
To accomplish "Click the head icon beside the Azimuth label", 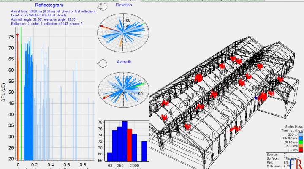I will click(x=103, y=63).
